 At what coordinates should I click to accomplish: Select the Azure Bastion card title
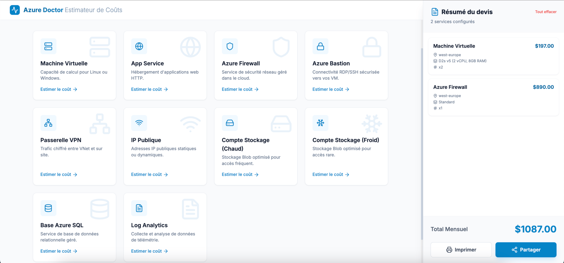tap(331, 63)
